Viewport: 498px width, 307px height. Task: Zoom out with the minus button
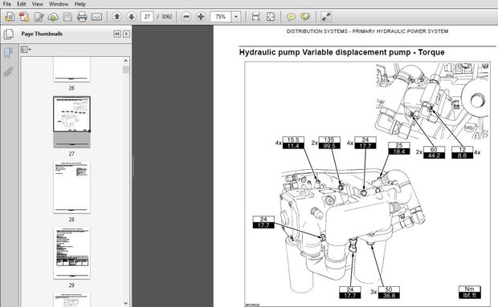tap(186, 17)
